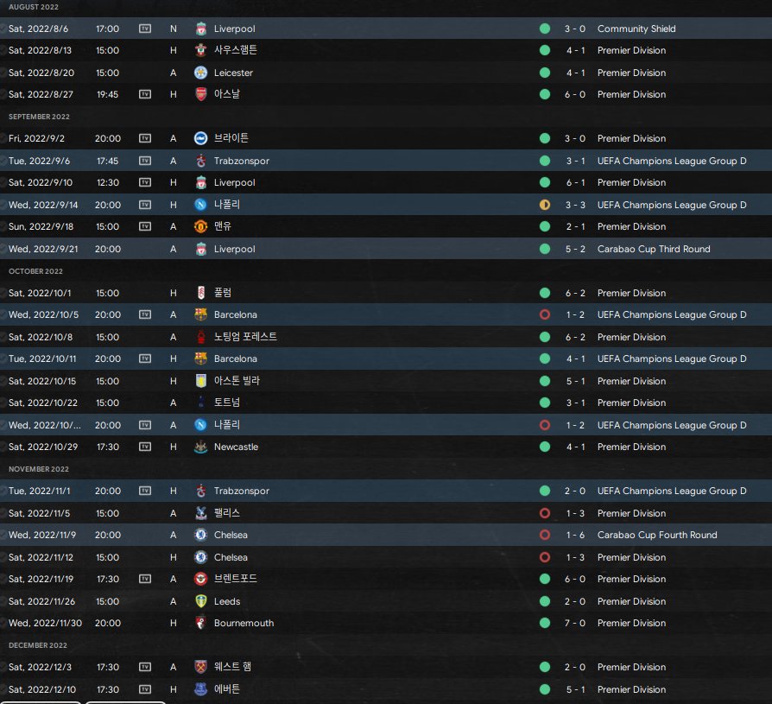Image resolution: width=772 pixels, height=704 pixels.
Task: Click the Arsenal club badge icon
Action: [x=201, y=94]
